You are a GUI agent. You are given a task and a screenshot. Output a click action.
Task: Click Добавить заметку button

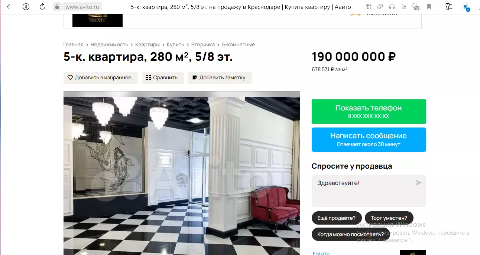click(220, 78)
